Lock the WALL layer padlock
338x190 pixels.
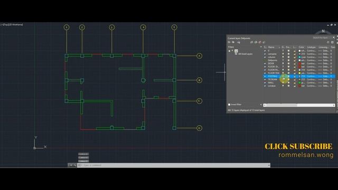pyautogui.click(x=295, y=83)
